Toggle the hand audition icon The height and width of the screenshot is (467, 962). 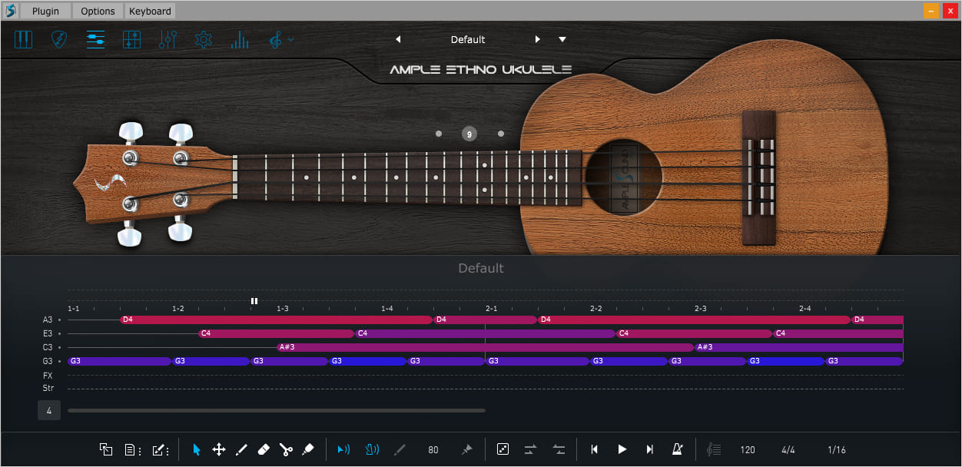[x=372, y=449]
